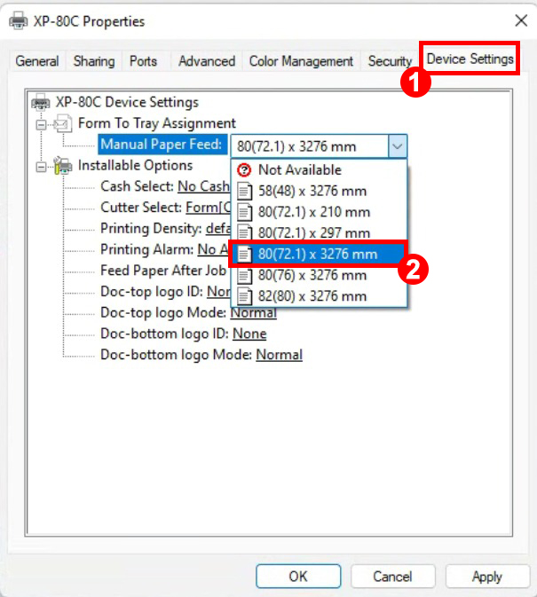Open the Color Management tab
This screenshot has height=597, width=537.
301,61
